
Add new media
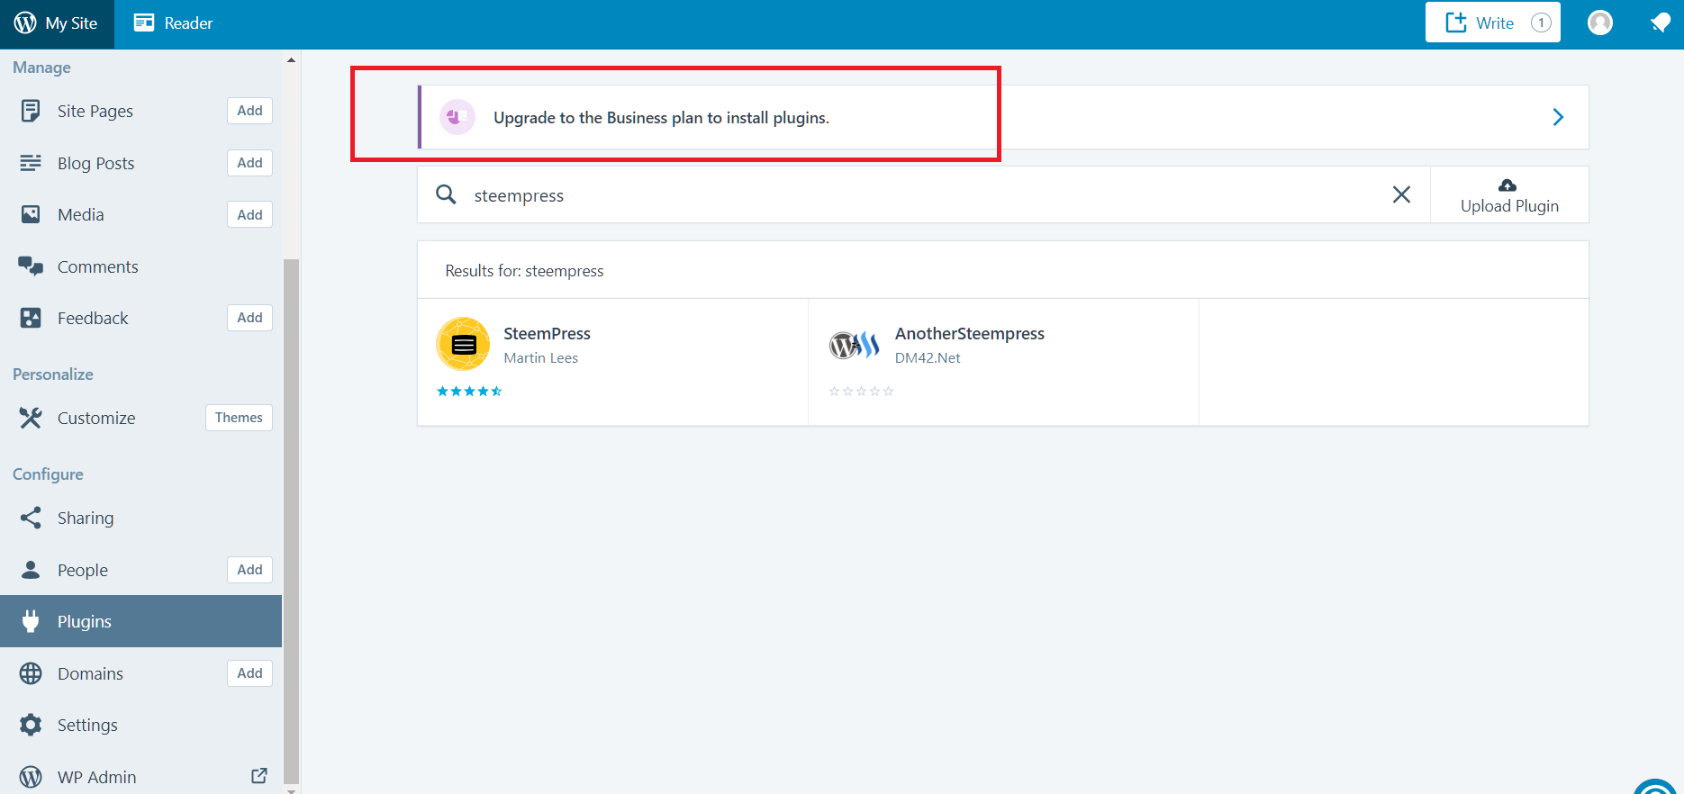(x=249, y=215)
